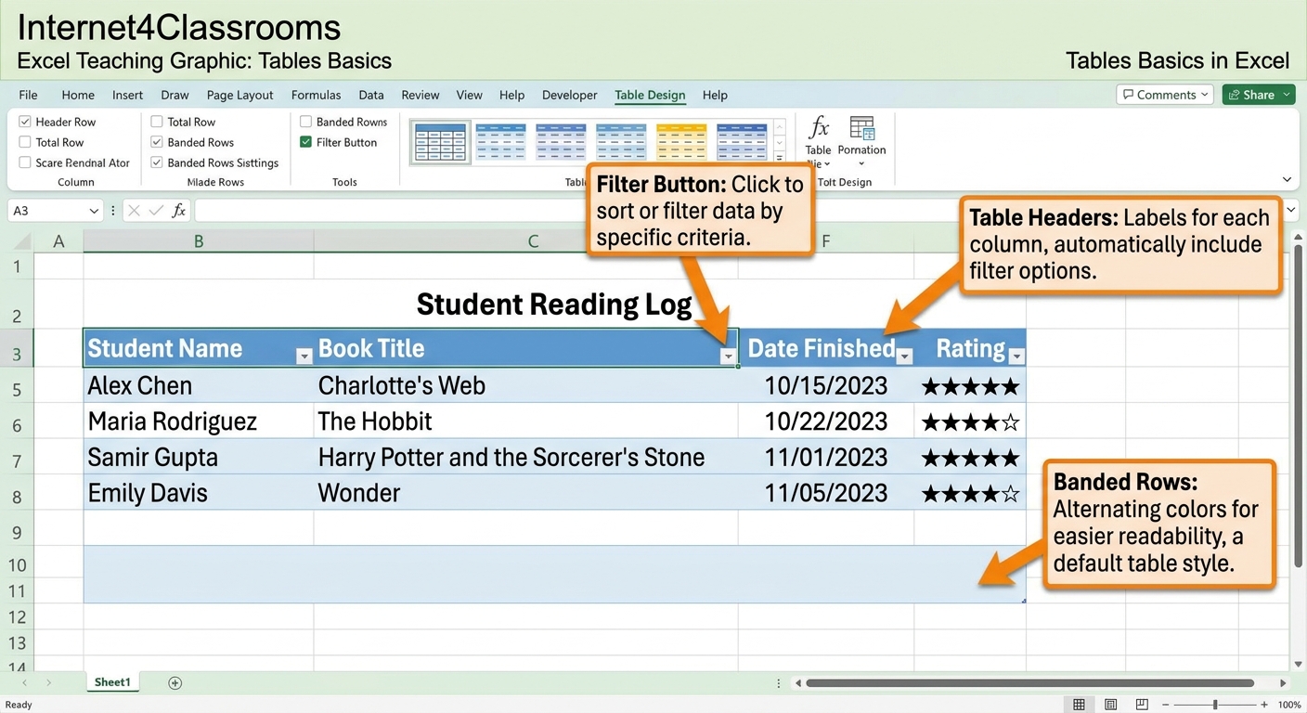Cancel entry with X icon in formula bar

134,211
